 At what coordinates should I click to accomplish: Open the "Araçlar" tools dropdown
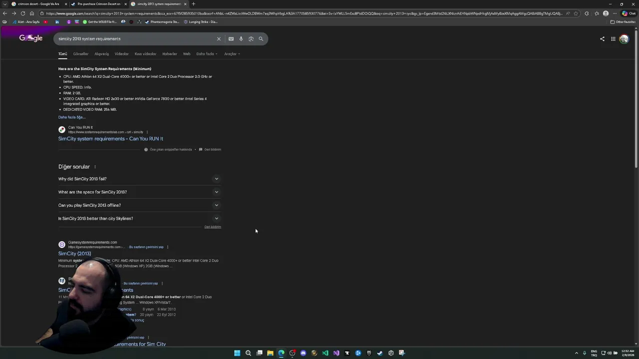[x=232, y=54]
